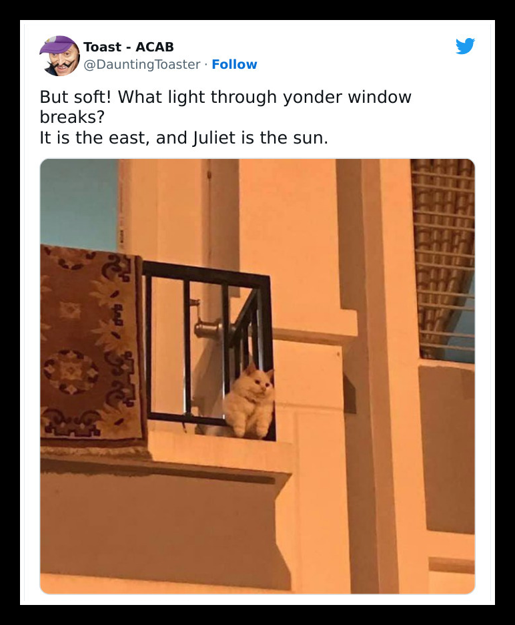Follow the @DauntingToaster account
This screenshot has height=625, width=515.
234,64
